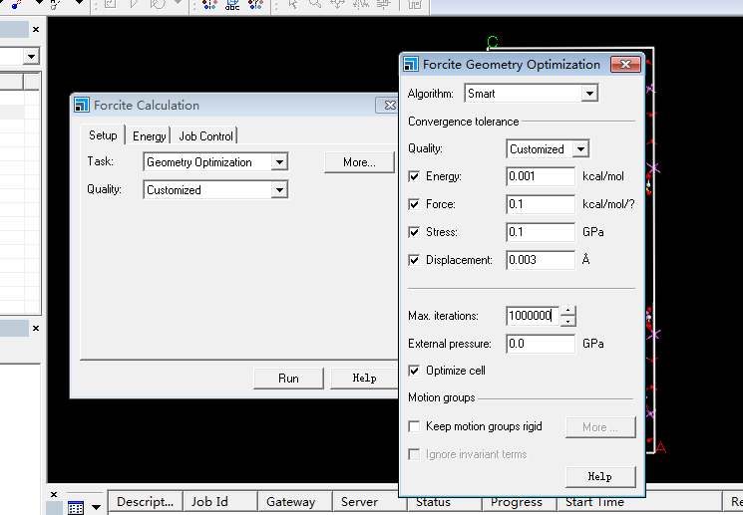Click Help in Forcite Calculation dialog
The width and height of the screenshot is (743, 515).
coord(364,379)
